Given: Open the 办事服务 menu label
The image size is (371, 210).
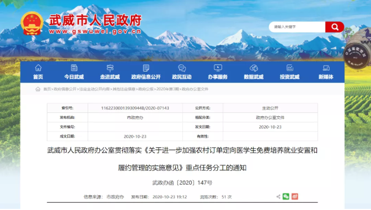Looking at the screenshot, I should tap(218, 77).
